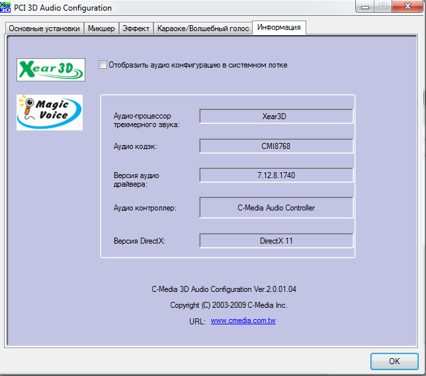Click the Xear3D audio processor field
Image resolution: width=426 pixels, height=376 pixels.
[x=277, y=117]
